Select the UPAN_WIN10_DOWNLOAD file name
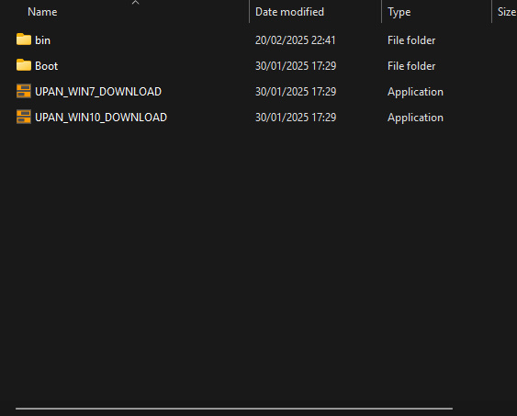The height and width of the screenshot is (416, 517). 101,118
